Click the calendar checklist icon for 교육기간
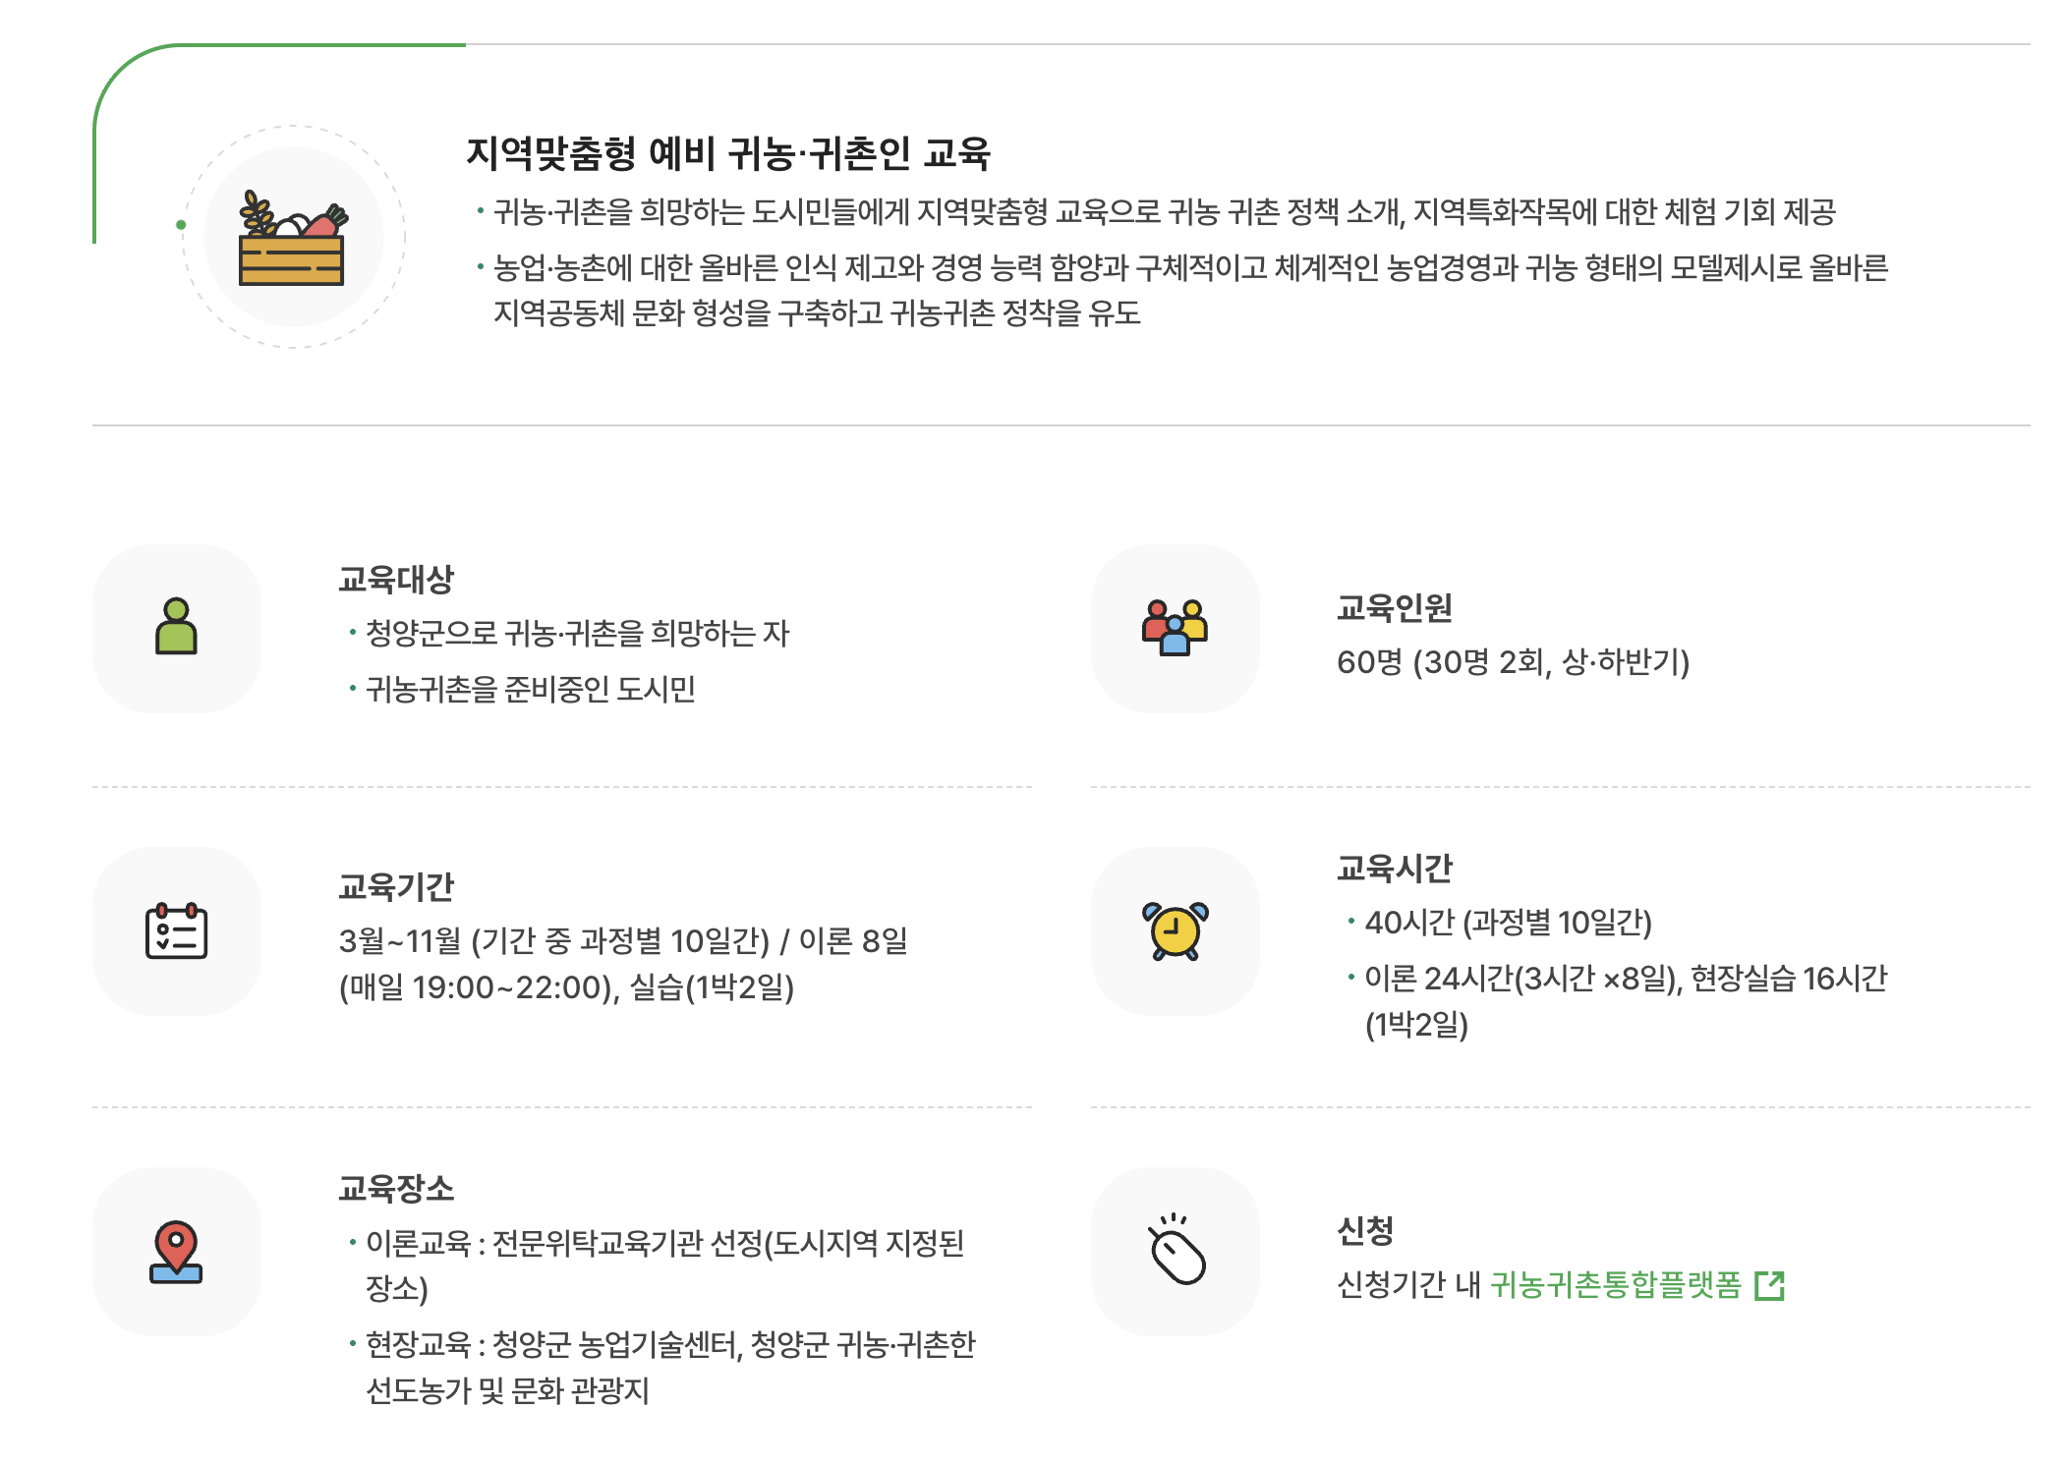This screenshot has height=1462, width=2066. click(x=177, y=930)
